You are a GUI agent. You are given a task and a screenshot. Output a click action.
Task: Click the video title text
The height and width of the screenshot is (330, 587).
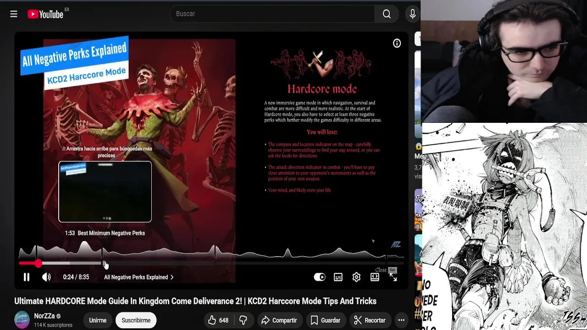(195, 301)
